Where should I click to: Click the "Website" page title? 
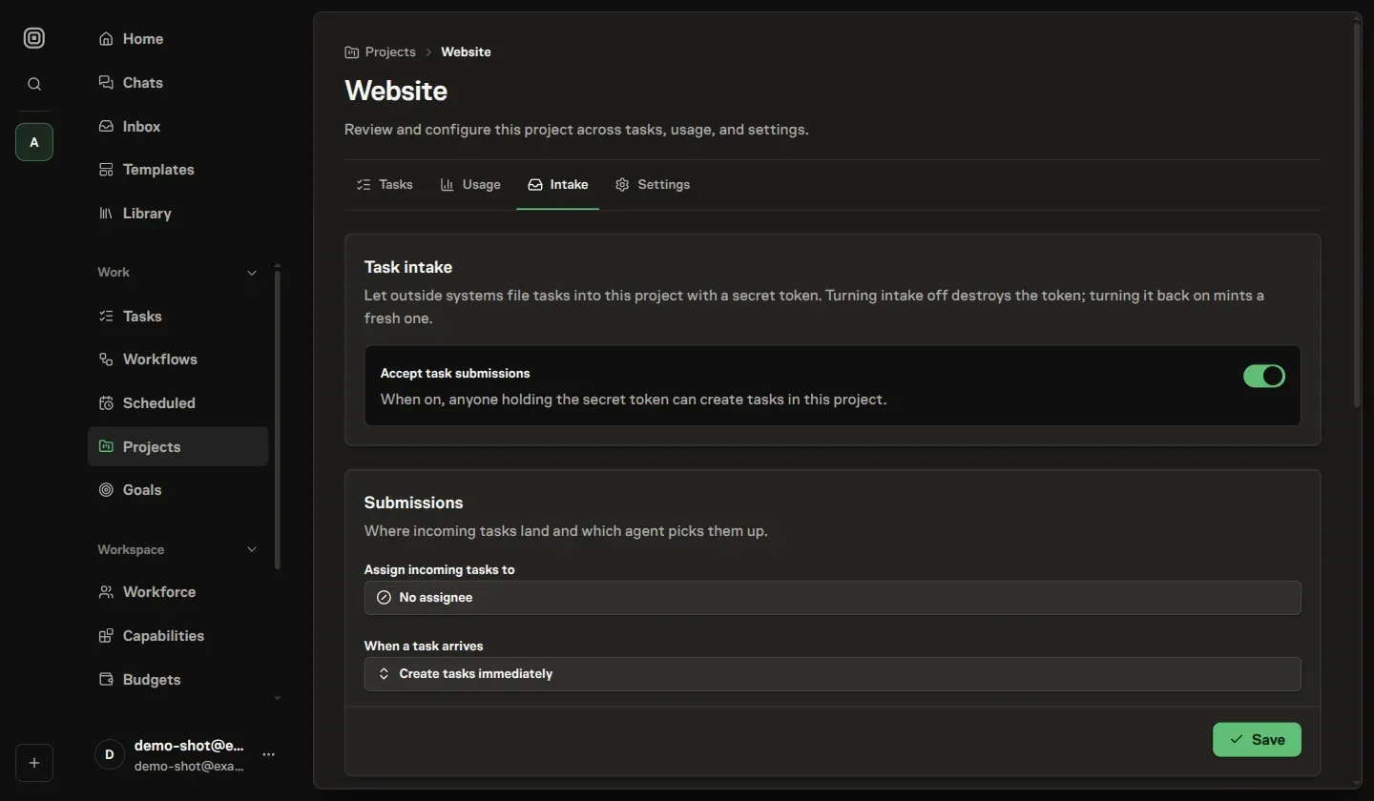396,92
